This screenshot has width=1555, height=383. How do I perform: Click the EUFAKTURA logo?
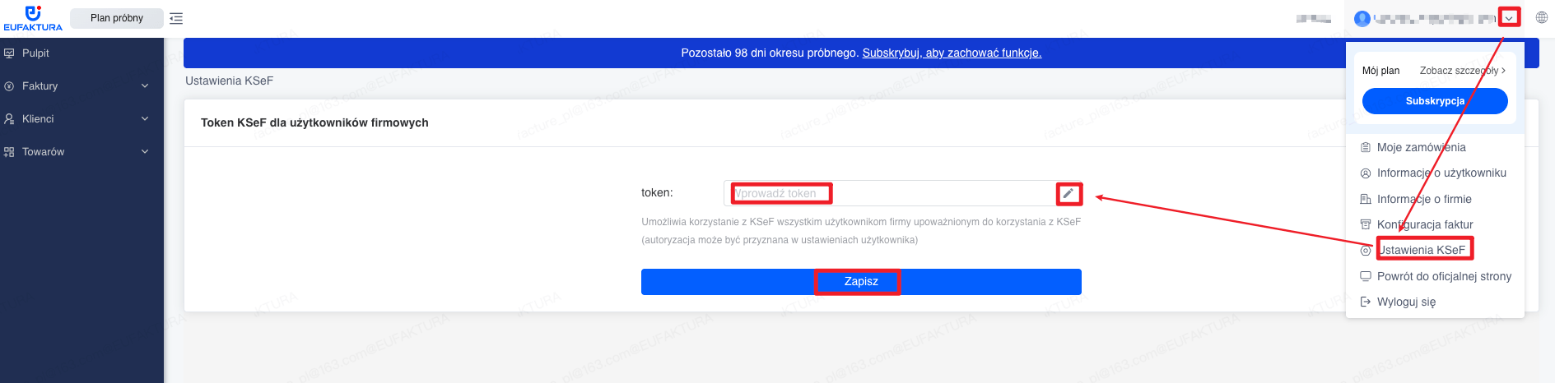coord(33,18)
